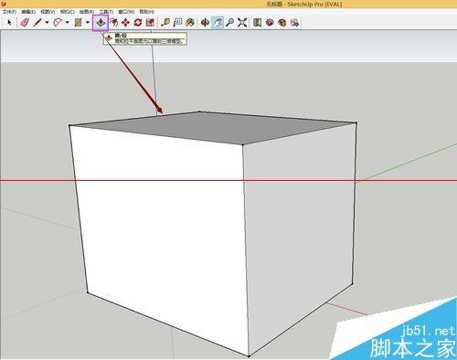This screenshot has height=360, width=457.
Task: Click the Send to LayOut icon
Action: coord(294,23)
